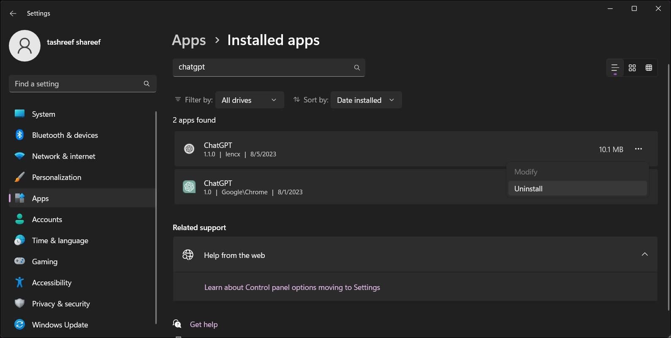Click the sort arrows icon beside Sort by

(296, 99)
